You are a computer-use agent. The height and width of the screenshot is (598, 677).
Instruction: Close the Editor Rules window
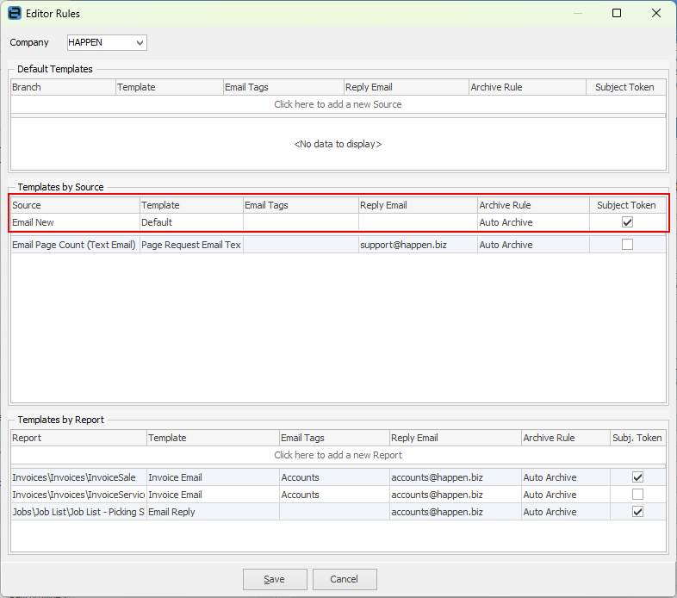pyautogui.click(x=656, y=14)
